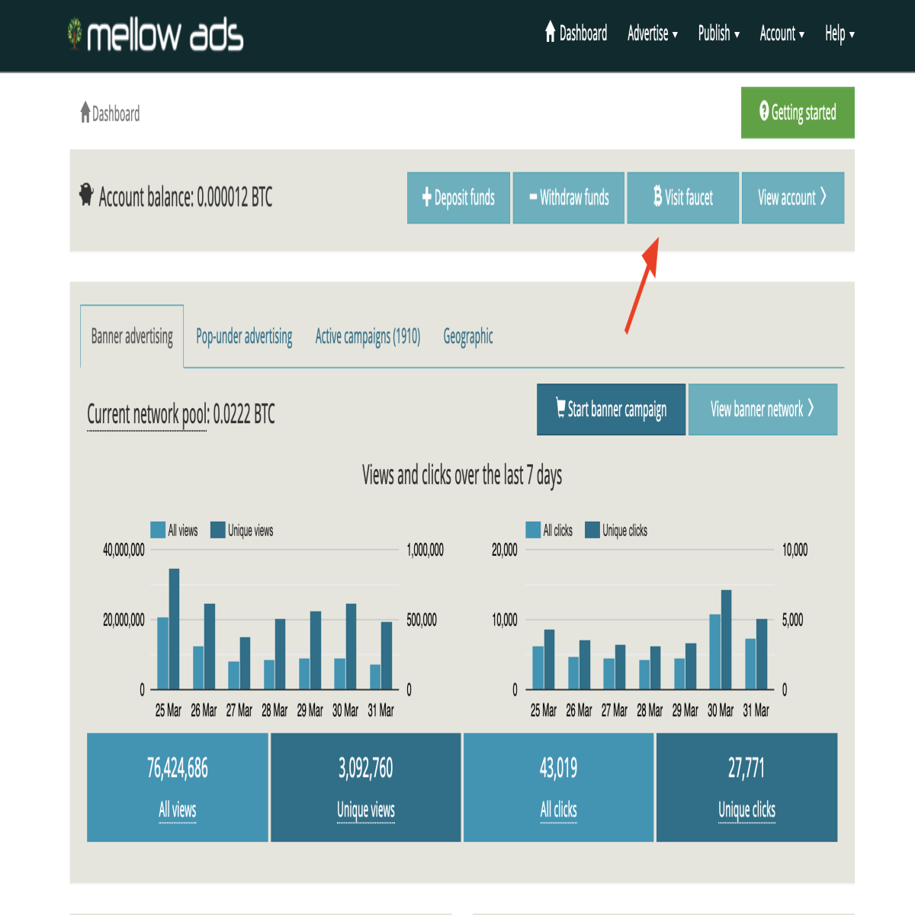The image size is (915, 915).
Task: Click the Getting started button
Action: pyautogui.click(x=798, y=112)
